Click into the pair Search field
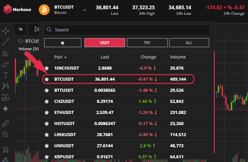 point(127,30)
